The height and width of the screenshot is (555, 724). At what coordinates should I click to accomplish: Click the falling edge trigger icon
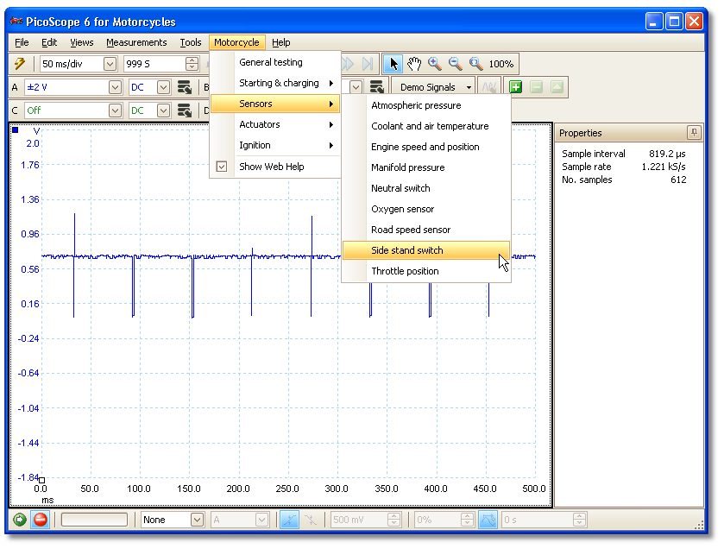pyautogui.click(x=311, y=520)
